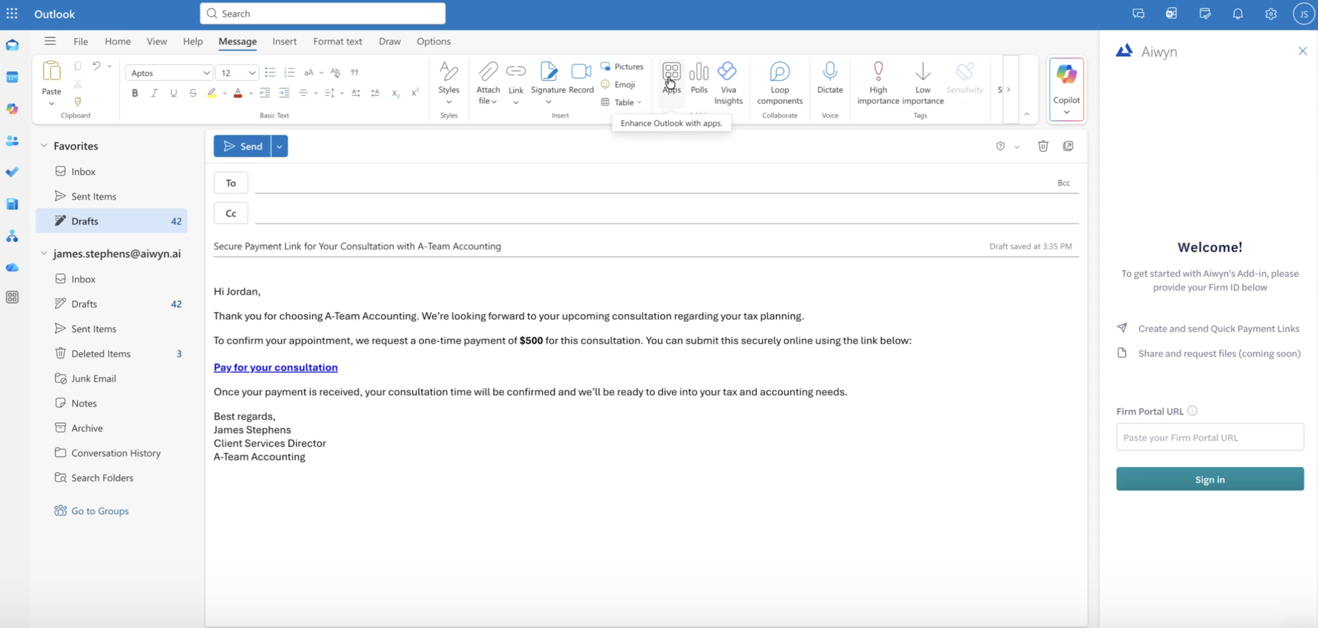This screenshot has width=1318, height=628.
Task: Click the To recipients button
Action: coord(231,183)
